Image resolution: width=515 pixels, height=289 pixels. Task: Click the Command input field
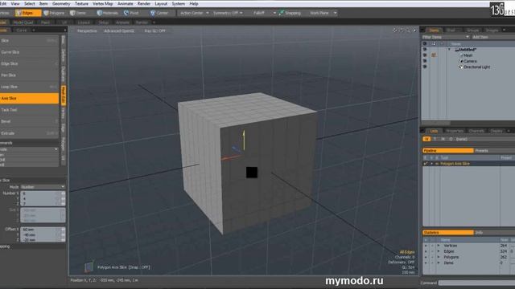click(x=476, y=283)
